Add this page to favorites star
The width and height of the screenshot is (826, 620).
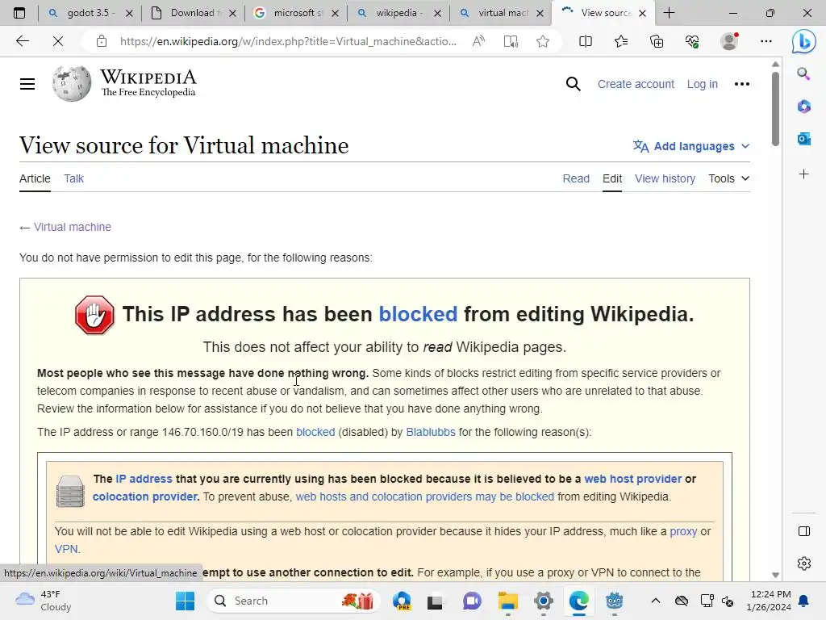click(x=543, y=41)
